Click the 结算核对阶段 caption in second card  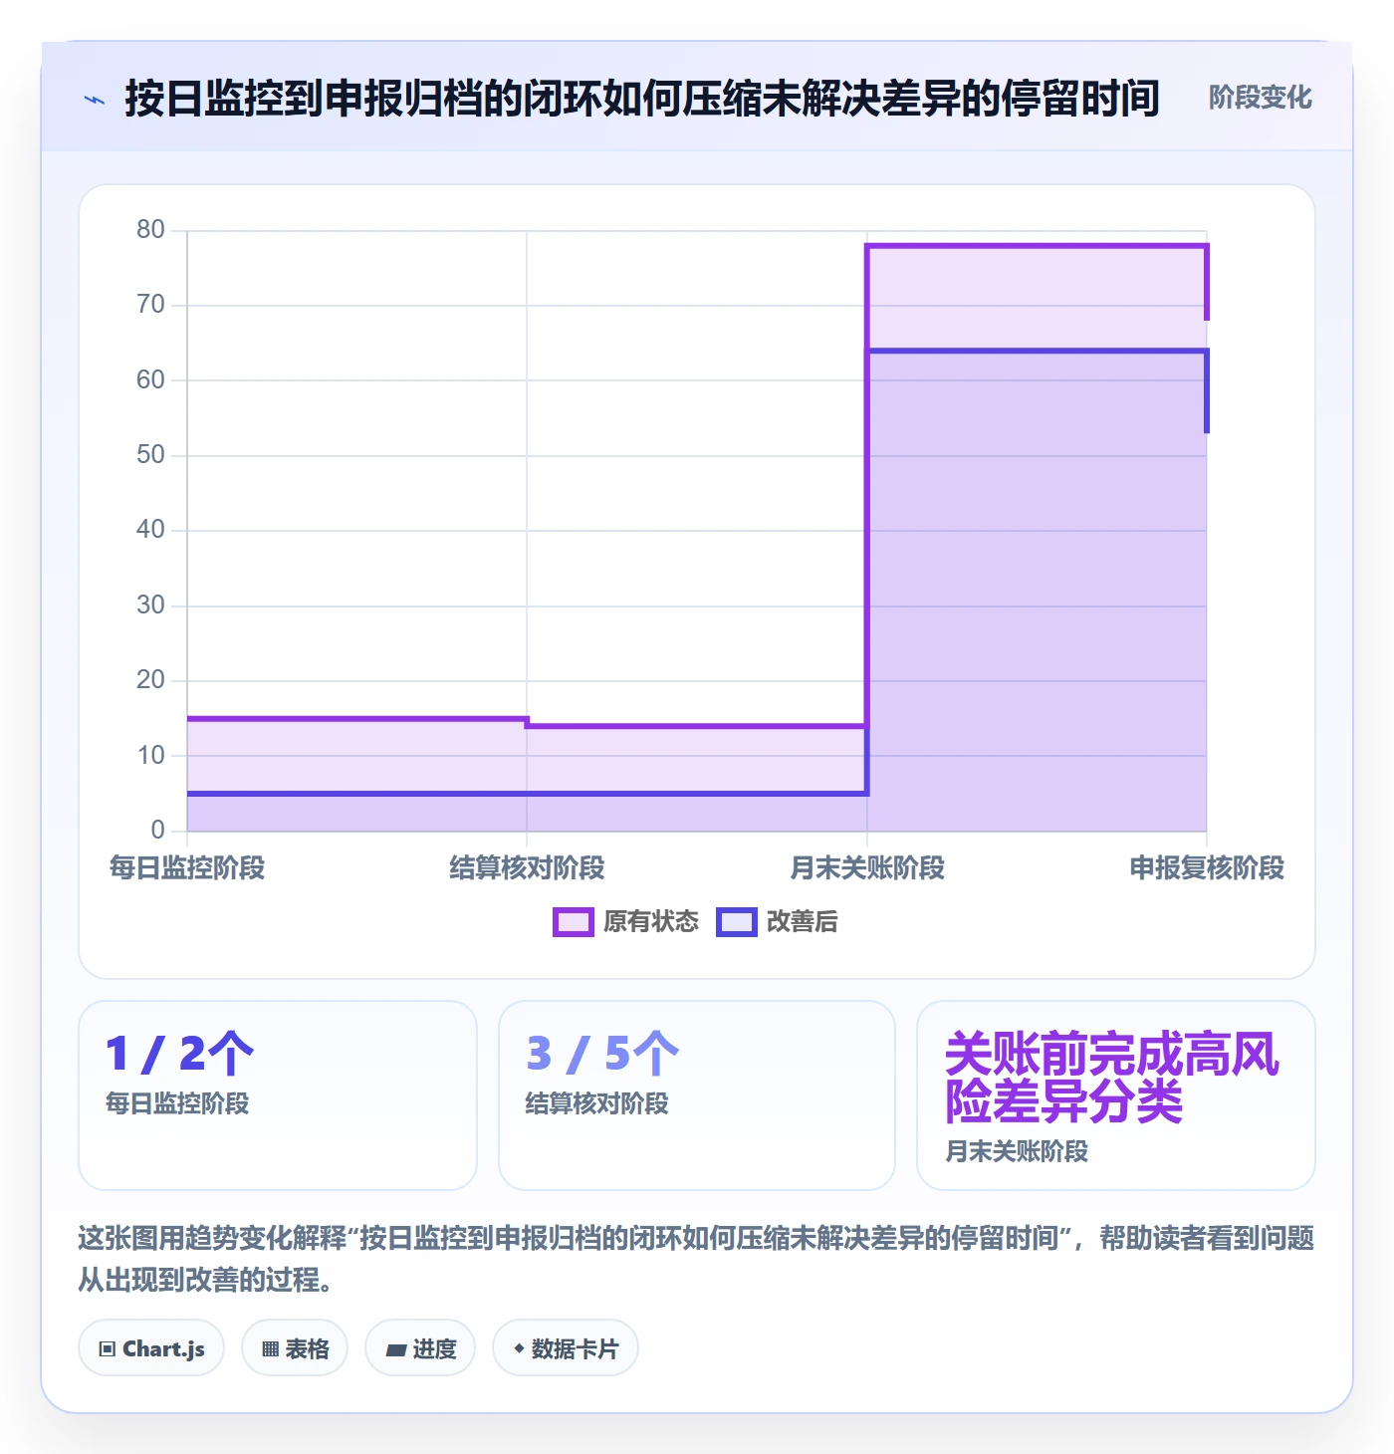[597, 1103]
